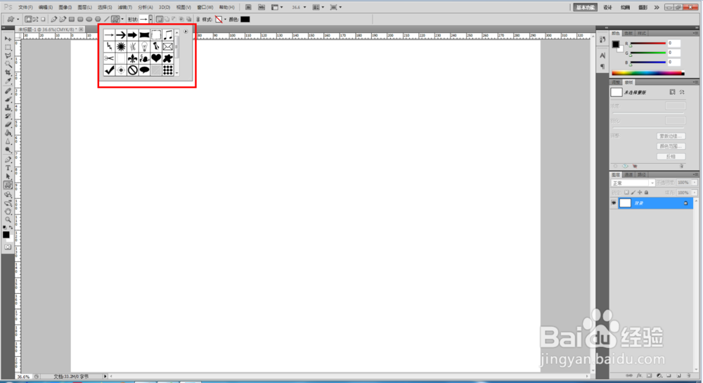Toggle Quick Mask mode button

point(8,247)
